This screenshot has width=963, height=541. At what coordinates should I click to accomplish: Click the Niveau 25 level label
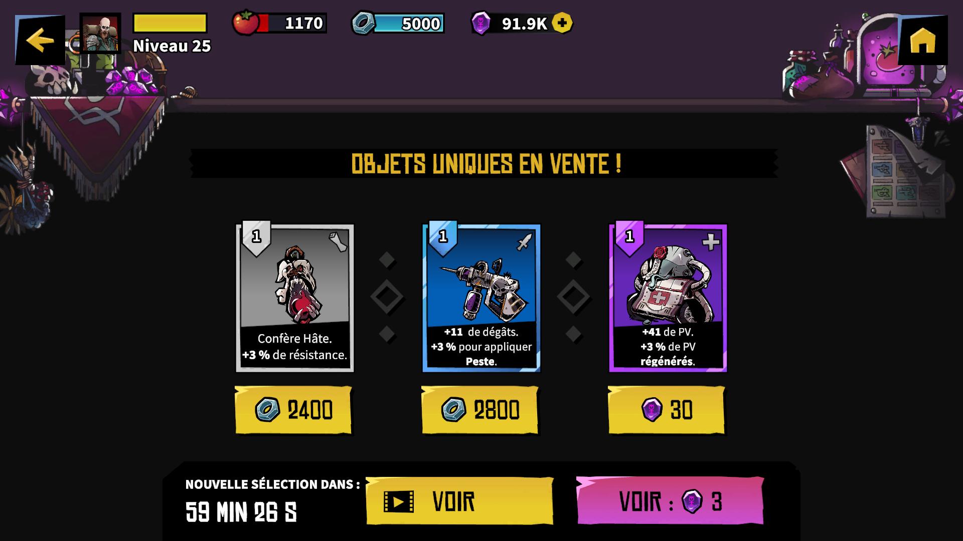click(172, 46)
